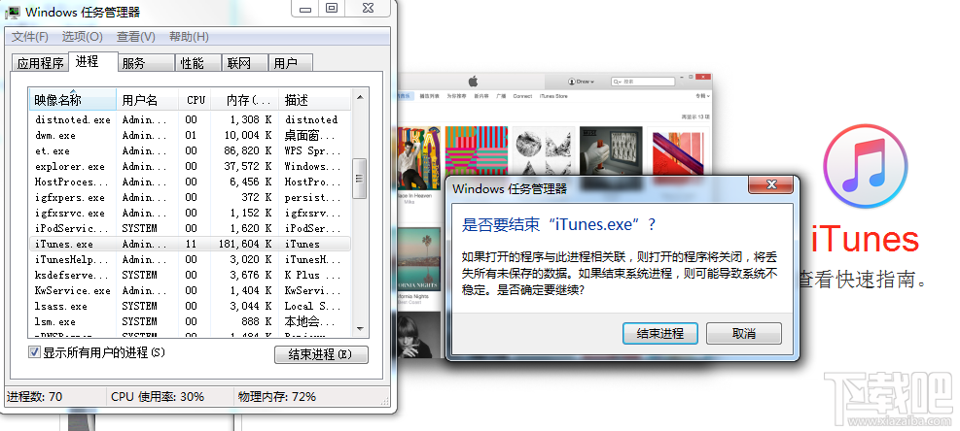Screen dimensions: 960x431
Task: Toggle 显示所有用户的进程 checkbox
Action: coord(34,352)
